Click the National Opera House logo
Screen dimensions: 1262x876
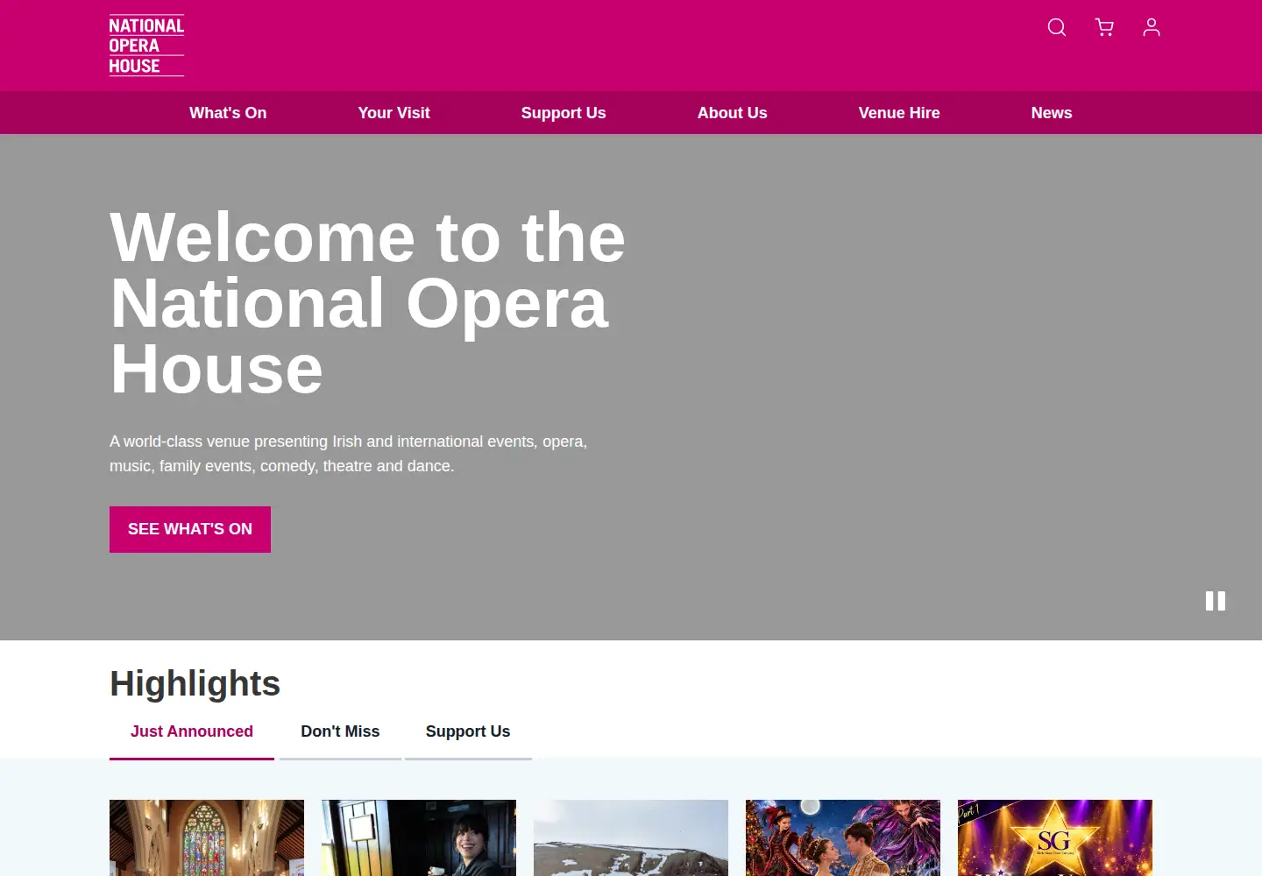point(146,46)
